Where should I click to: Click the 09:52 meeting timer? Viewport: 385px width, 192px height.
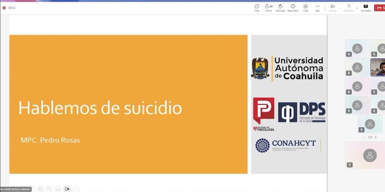(x=12, y=8)
